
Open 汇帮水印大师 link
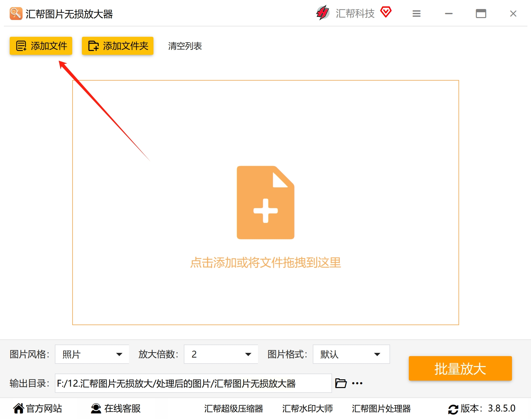click(307, 409)
